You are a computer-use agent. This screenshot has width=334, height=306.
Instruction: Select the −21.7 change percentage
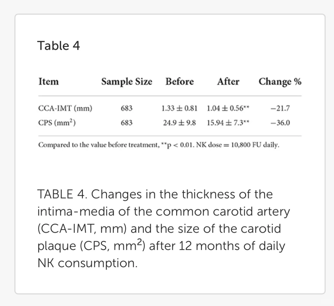point(280,108)
